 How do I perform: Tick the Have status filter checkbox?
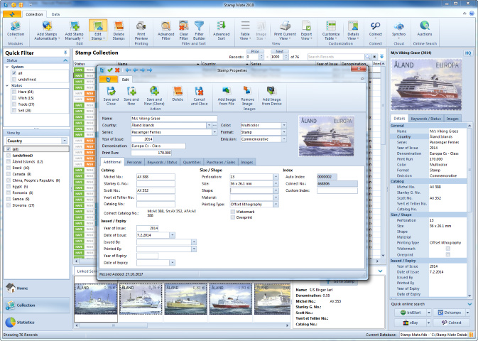coord(13,92)
